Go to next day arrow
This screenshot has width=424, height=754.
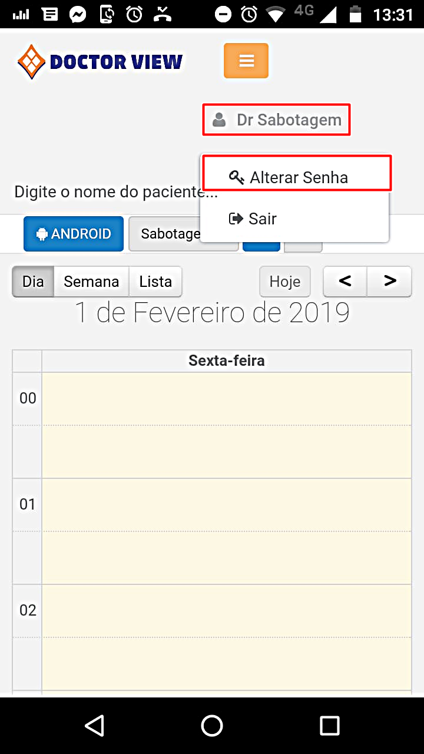pyautogui.click(x=390, y=282)
